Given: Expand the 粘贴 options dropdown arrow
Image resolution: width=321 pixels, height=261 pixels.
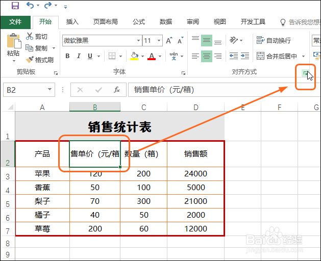Looking at the screenshot, I should (x=14, y=61).
